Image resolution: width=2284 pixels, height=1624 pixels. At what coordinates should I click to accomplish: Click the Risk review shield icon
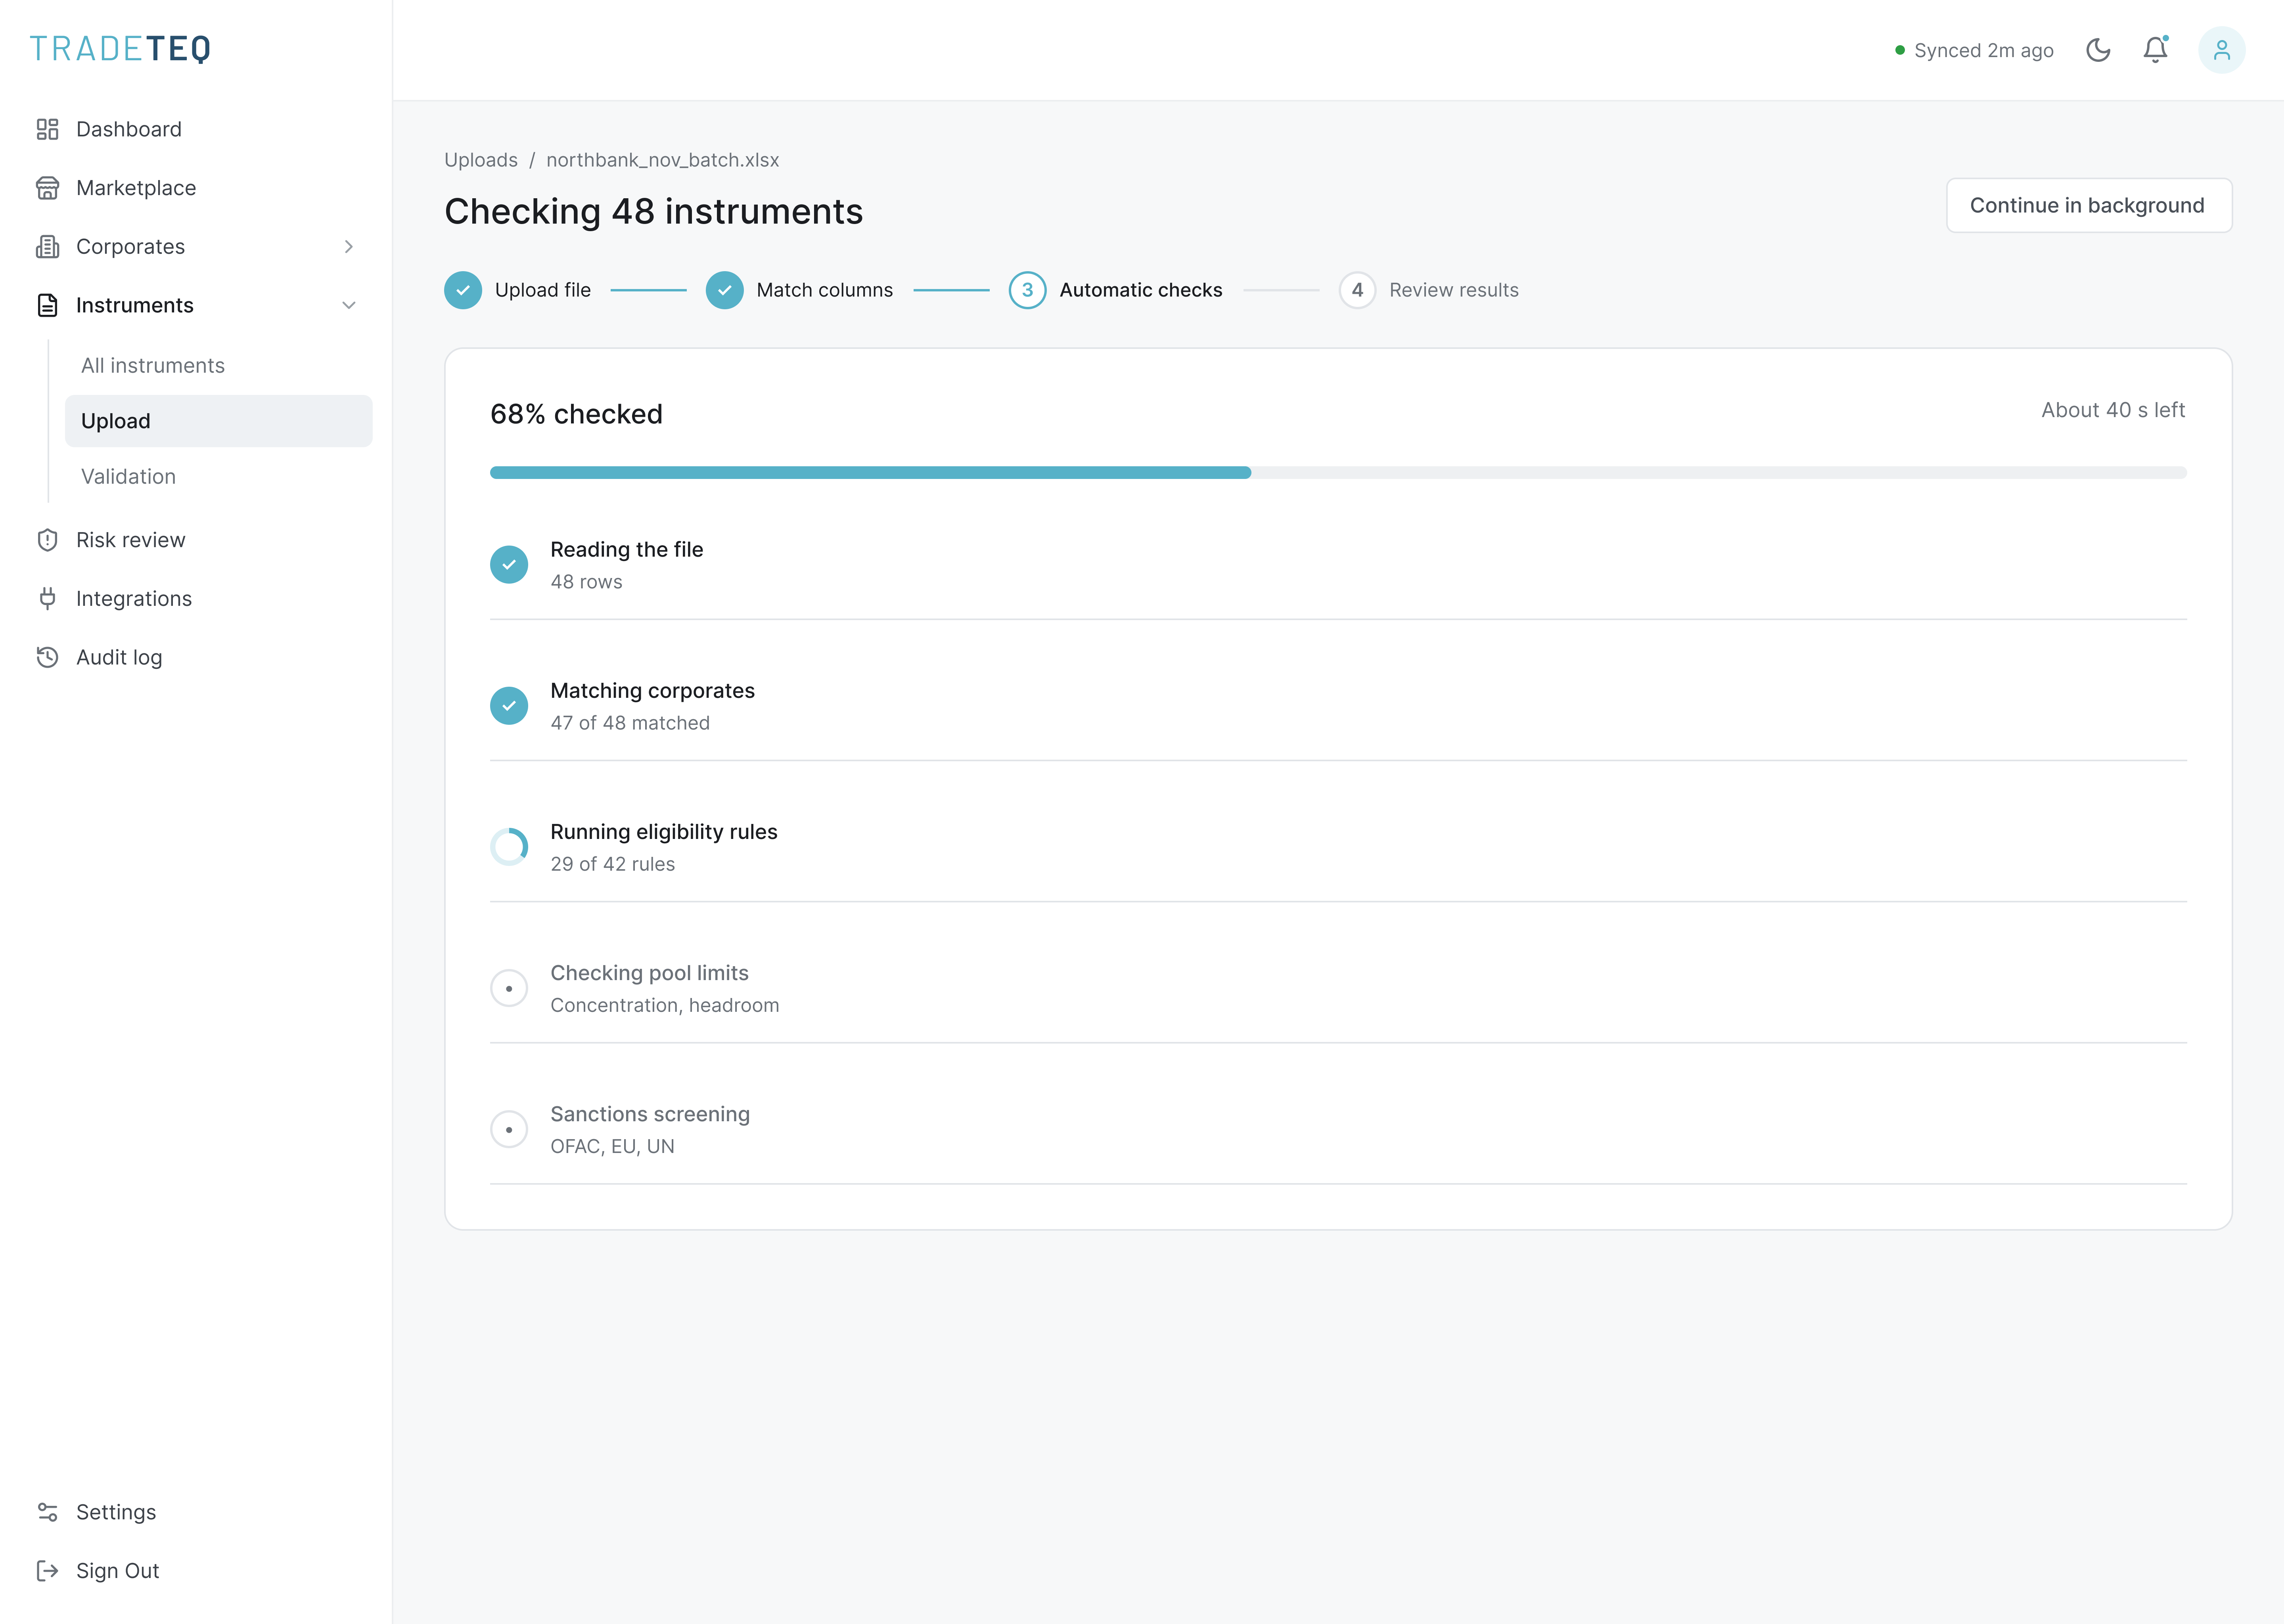pyautogui.click(x=47, y=540)
